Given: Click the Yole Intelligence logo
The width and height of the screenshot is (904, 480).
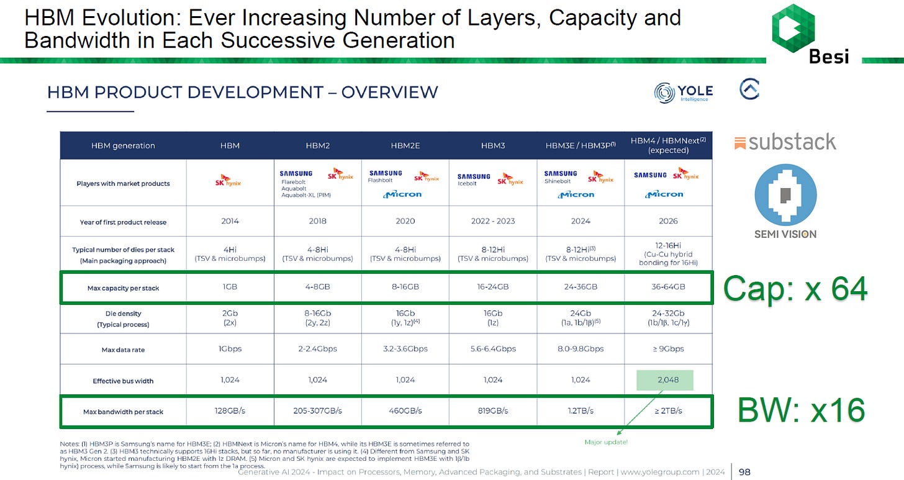Looking at the screenshot, I should (683, 93).
